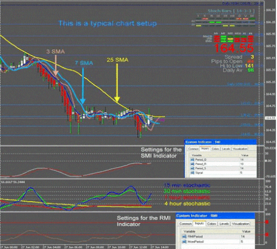Switch to Colors tab in RMI dialog
The height and width of the screenshot is (249, 277).
tap(211, 224)
